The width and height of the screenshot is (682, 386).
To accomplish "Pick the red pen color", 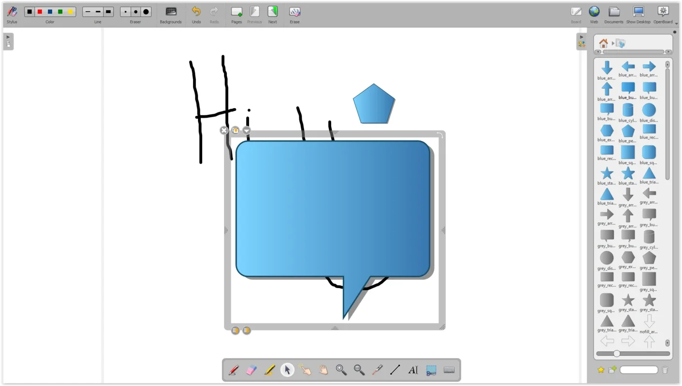I will (40, 12).
